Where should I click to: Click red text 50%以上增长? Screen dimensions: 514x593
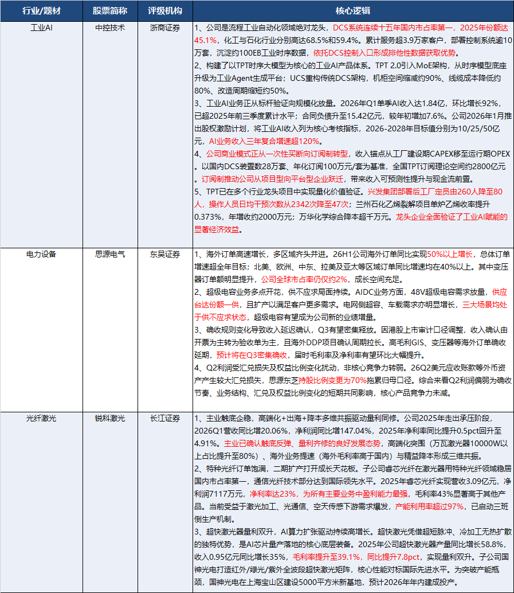click(450, 254)
